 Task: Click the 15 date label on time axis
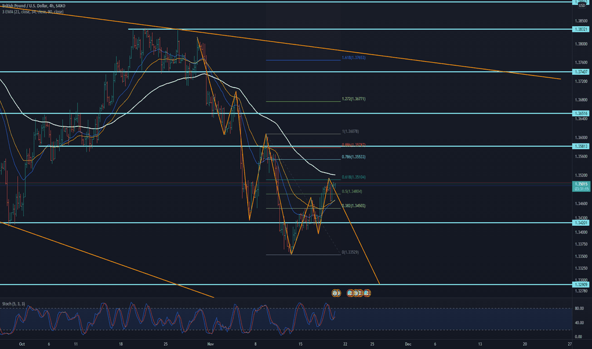pyautogui.click(x=300, y=344)
